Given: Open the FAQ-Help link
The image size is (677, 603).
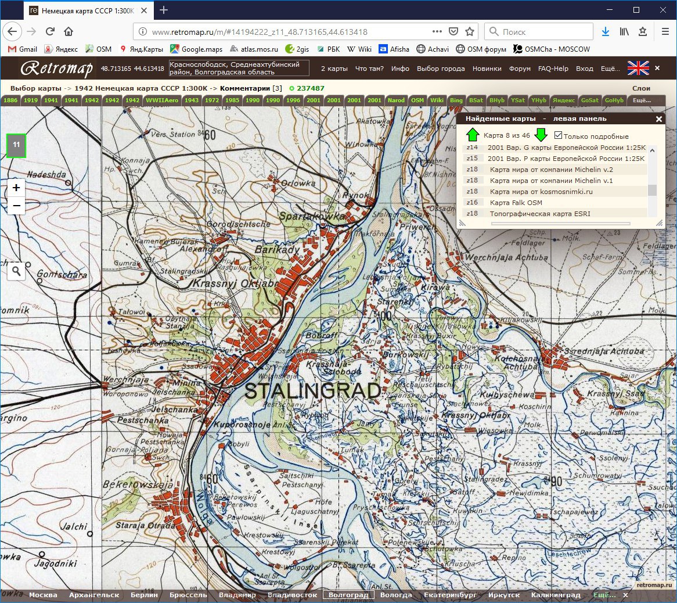Looking at the screenshot, I should click(x=553, y=68).
